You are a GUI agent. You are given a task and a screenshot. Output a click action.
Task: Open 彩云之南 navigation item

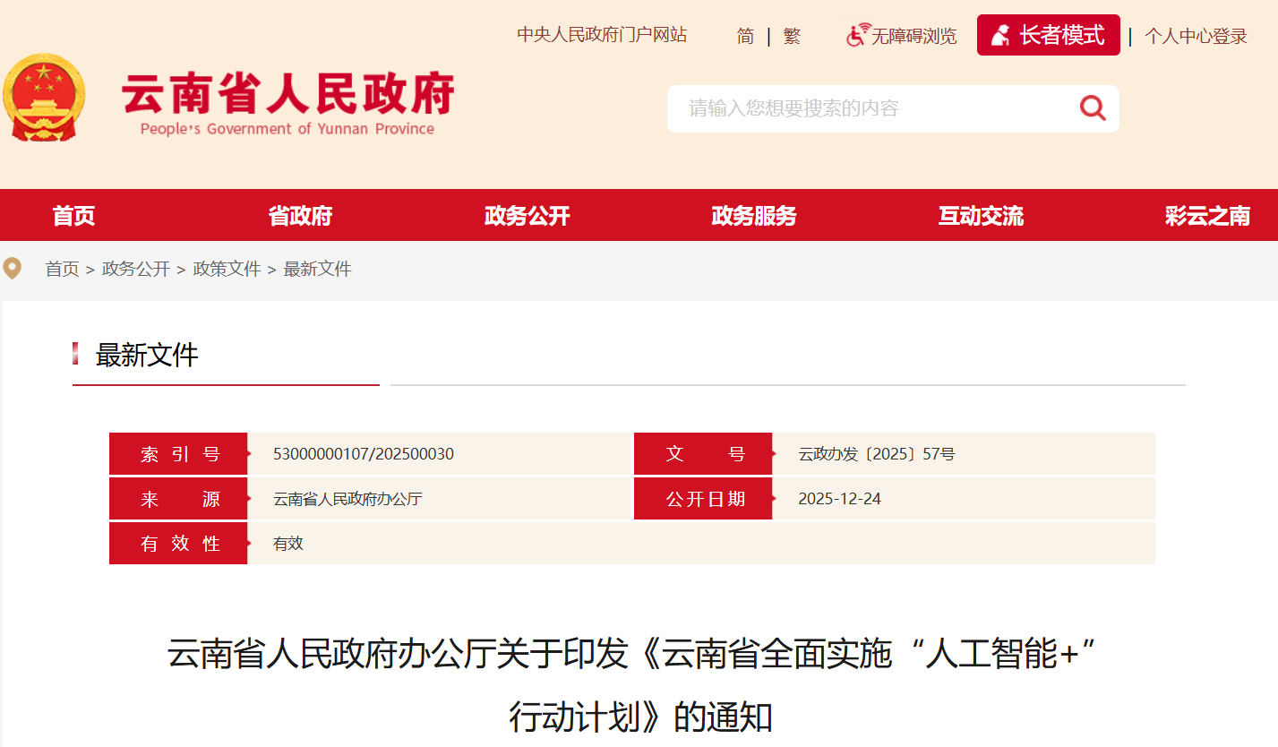click(x=1207, y=216)
